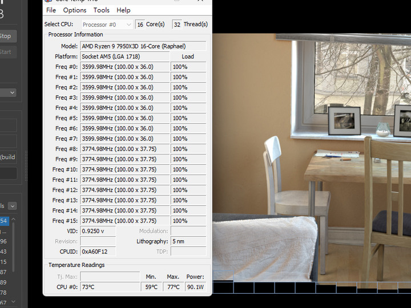The height and width of the screenshot is (308, 411).
Task: Click the list scrollbar up arrow
Action: pos(13,219)
